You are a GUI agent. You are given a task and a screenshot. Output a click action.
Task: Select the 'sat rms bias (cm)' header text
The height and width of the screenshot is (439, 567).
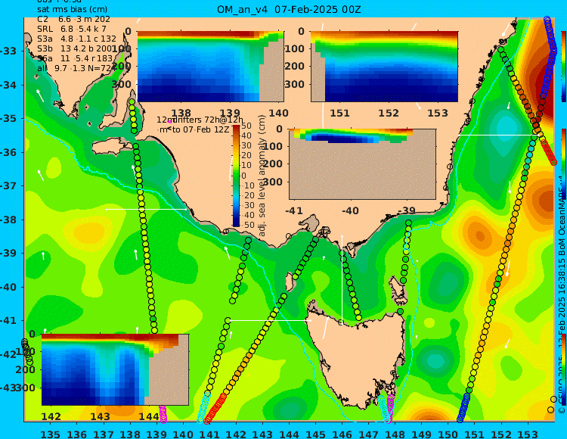coord(73,10)
